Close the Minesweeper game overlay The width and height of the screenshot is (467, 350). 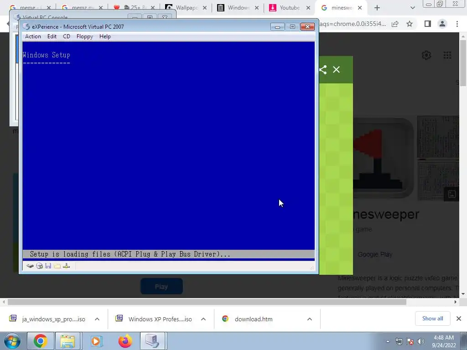336,70
